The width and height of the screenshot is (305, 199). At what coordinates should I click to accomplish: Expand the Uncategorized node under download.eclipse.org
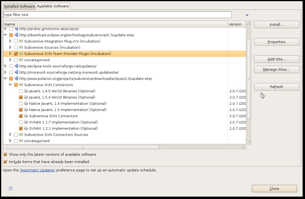10,60
